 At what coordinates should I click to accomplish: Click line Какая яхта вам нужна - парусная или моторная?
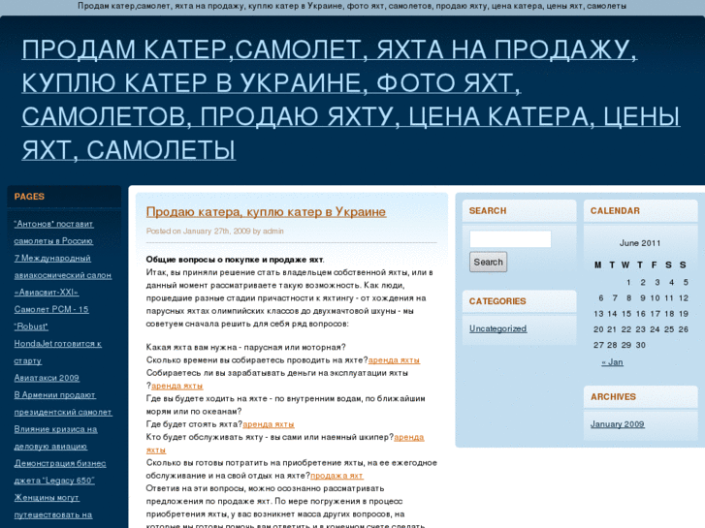pyautogui.click(x=246, y=347)
